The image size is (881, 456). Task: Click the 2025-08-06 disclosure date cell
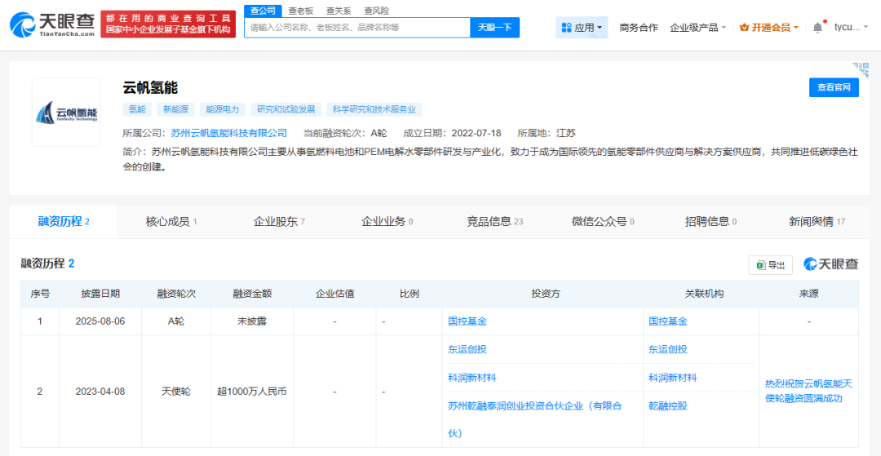[x=100, y=321]
